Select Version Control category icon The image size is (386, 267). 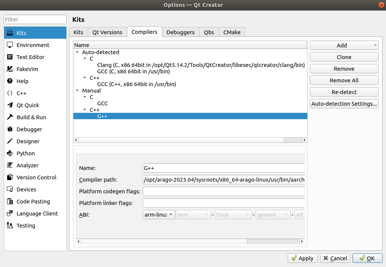point(10,177)
